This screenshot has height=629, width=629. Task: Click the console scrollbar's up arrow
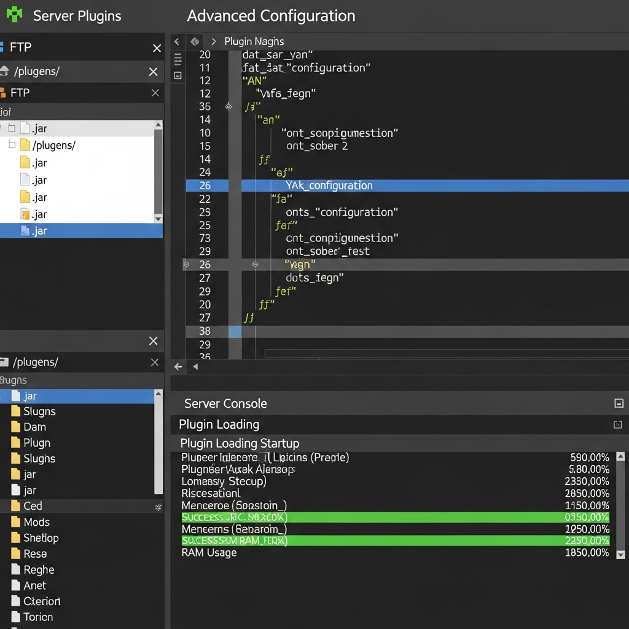(x=620, y=456)
